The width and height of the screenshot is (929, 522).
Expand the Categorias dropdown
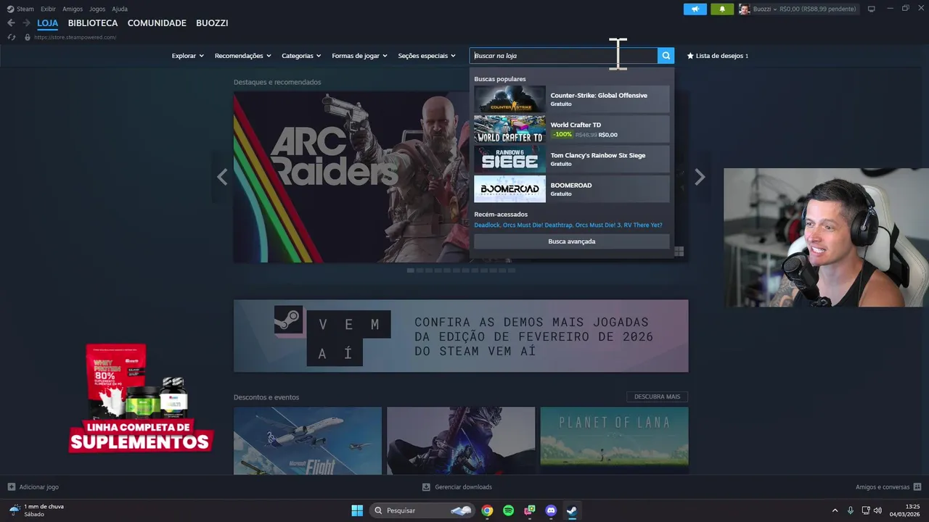point(301,56)
